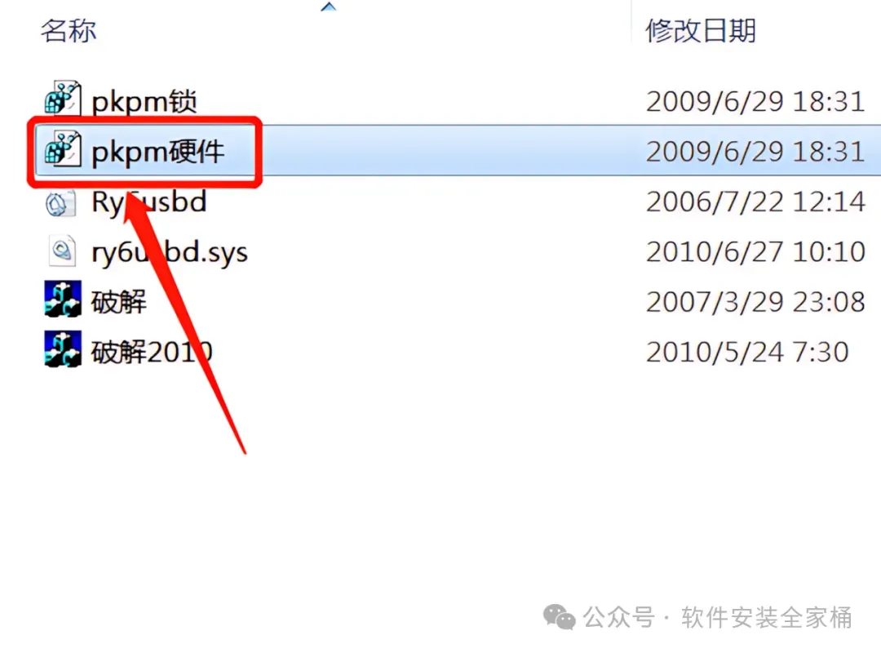Select the file named pkpm锁

coord(144,102)
